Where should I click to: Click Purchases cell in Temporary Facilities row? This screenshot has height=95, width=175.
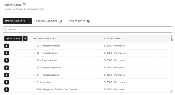point(114,89)
